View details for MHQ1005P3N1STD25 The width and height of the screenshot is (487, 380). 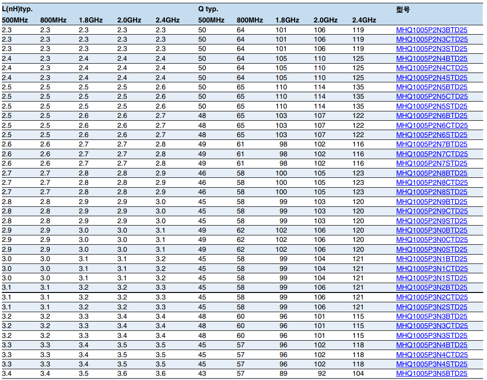click(x=432, y=278)
